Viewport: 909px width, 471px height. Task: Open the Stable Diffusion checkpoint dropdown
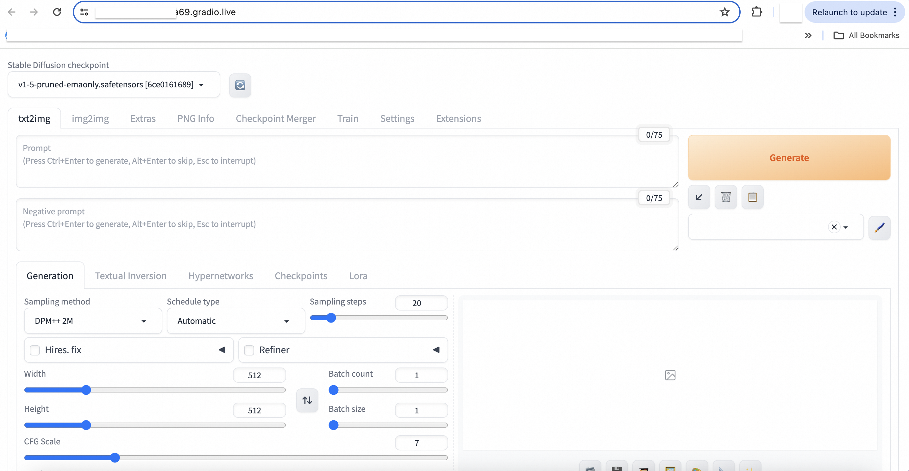coord(114,85)
